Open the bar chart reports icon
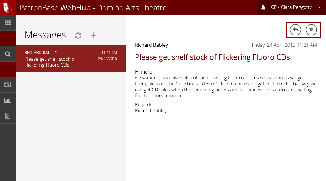Viewport: 326px width, 181px height. [8, 100]
